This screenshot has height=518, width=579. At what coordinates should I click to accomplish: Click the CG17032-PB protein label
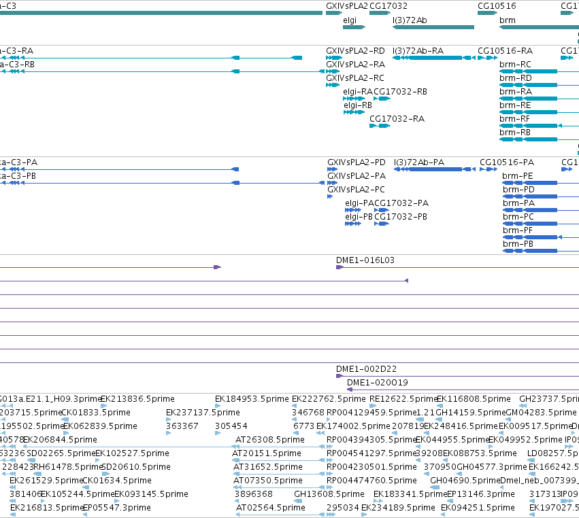[401, 217]
